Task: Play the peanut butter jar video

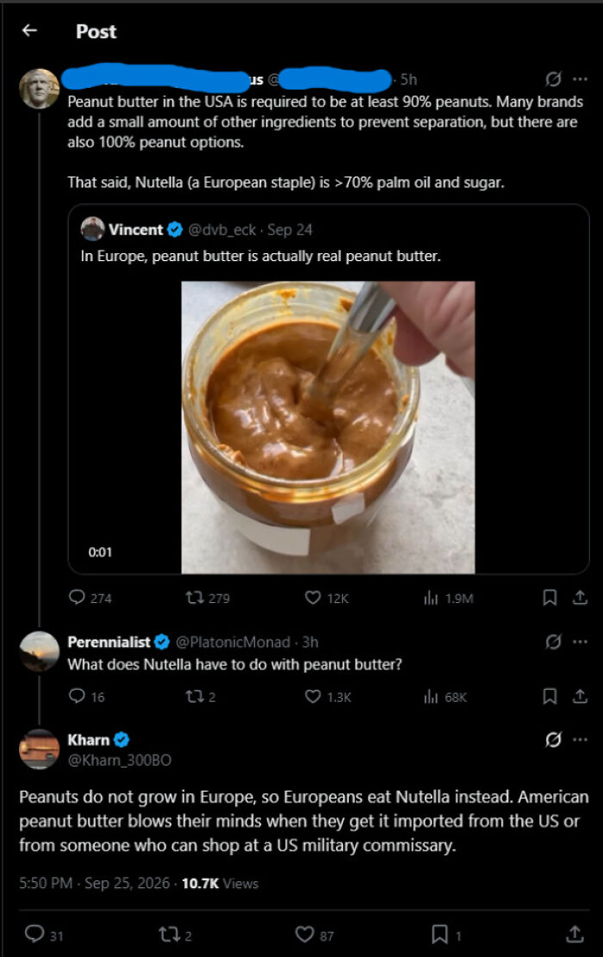Action: coord(327,427)
